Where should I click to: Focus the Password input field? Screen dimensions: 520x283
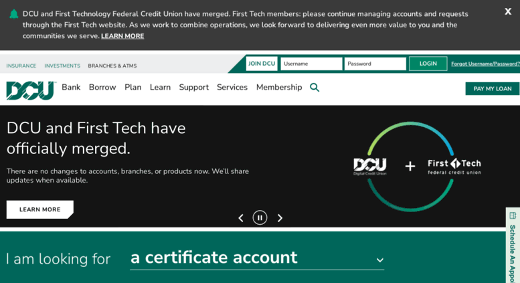pos(375,64)
